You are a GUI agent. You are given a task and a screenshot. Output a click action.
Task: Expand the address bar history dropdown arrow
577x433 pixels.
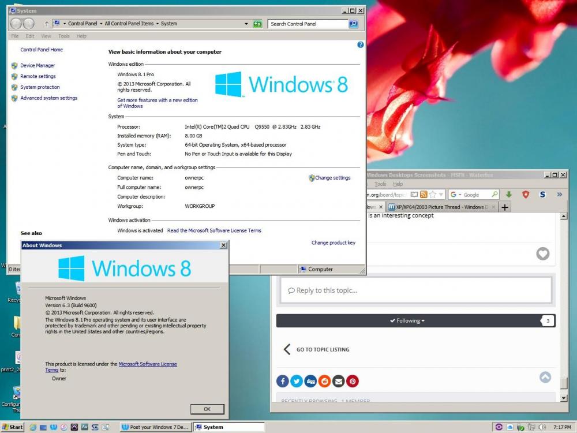coord(246,24)
